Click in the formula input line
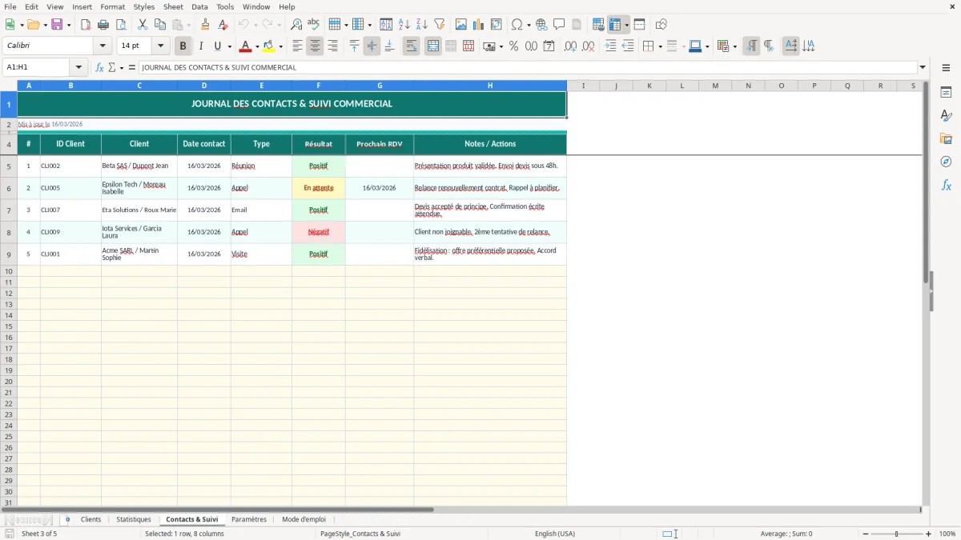This screenshot has height=540, width=961. (528, 68)
